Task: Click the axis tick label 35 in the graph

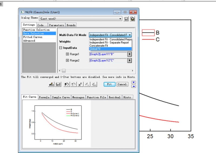Action: click(191, 136)
